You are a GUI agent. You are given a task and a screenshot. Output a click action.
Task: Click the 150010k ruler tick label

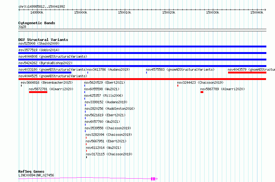click(125, 12)
